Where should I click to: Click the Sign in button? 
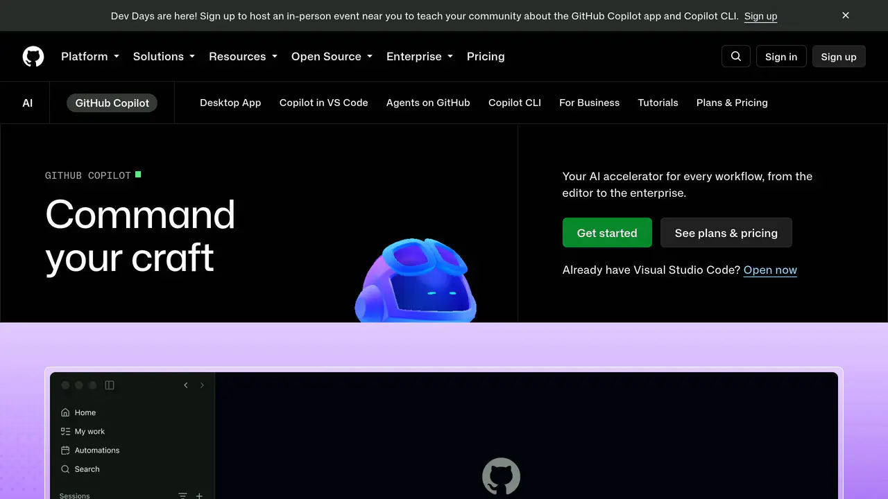tap(781, 56)
